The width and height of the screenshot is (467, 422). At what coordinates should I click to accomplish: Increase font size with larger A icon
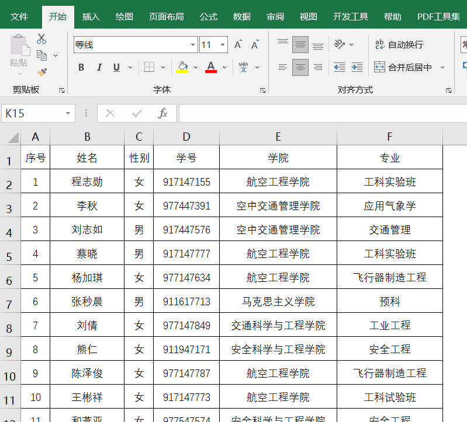coord(238,44)
